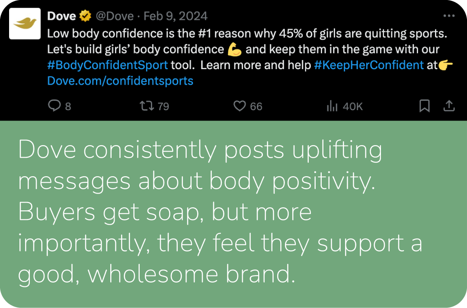Click the flexed bicep emoji
The height and width of the screenshot is (308, 467).
click(235, 50)
